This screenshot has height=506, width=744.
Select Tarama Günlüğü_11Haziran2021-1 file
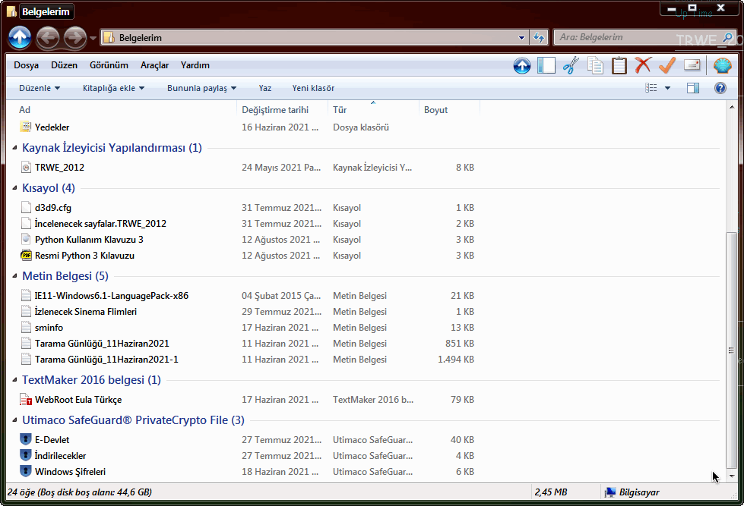(106, 360)
